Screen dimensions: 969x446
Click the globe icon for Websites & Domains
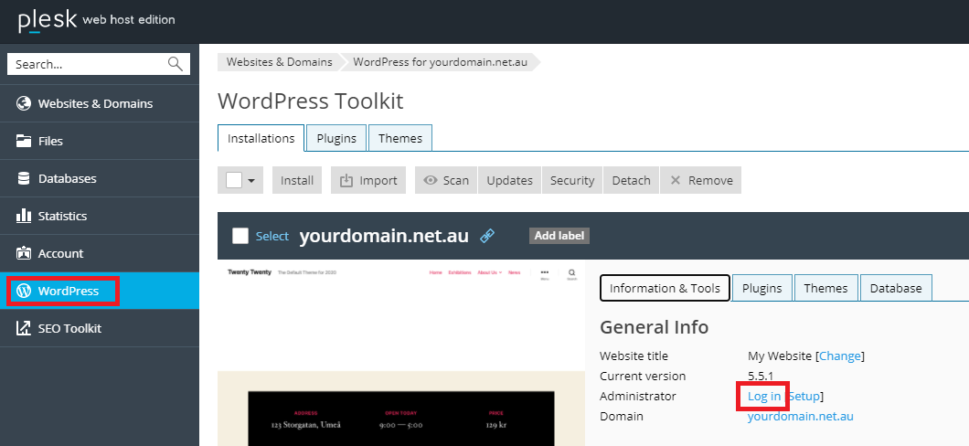tap(24, 104)
